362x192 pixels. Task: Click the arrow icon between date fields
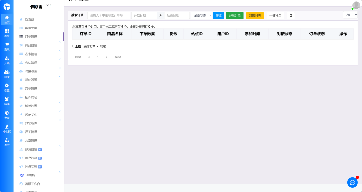pyautogui.click(x=160, y=16)
